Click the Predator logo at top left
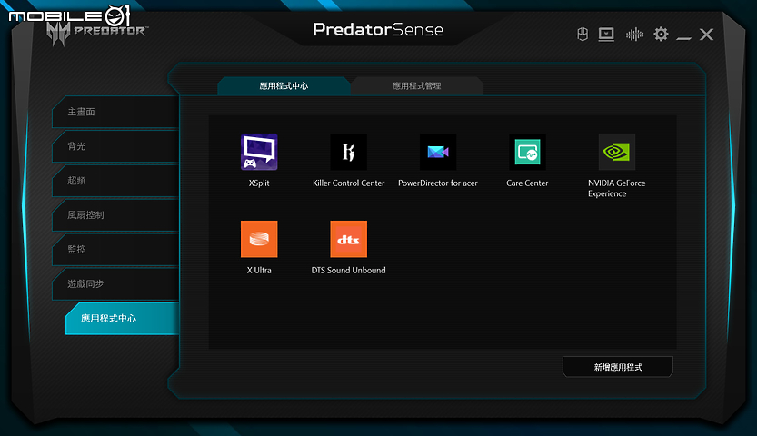Screen dimensions: 757x436 (96, 34)
